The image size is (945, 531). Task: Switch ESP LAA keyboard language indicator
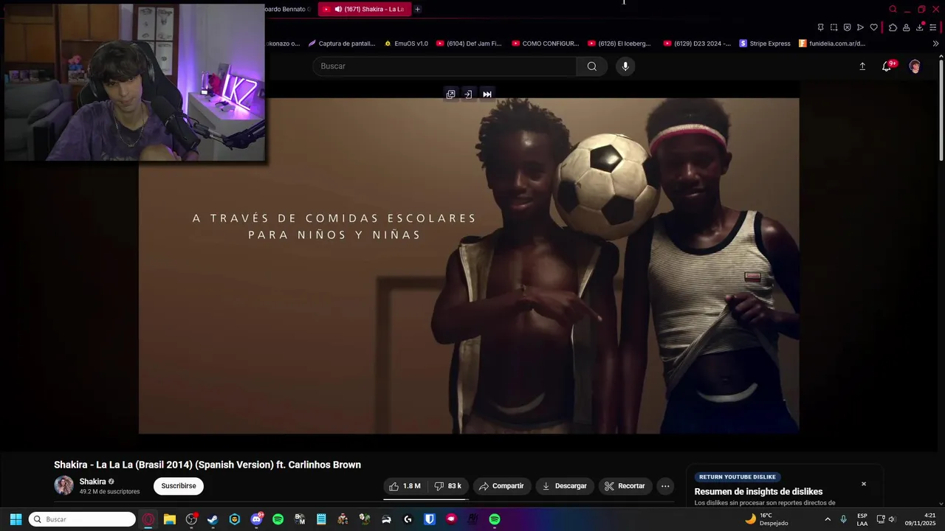tap(862, 519)
